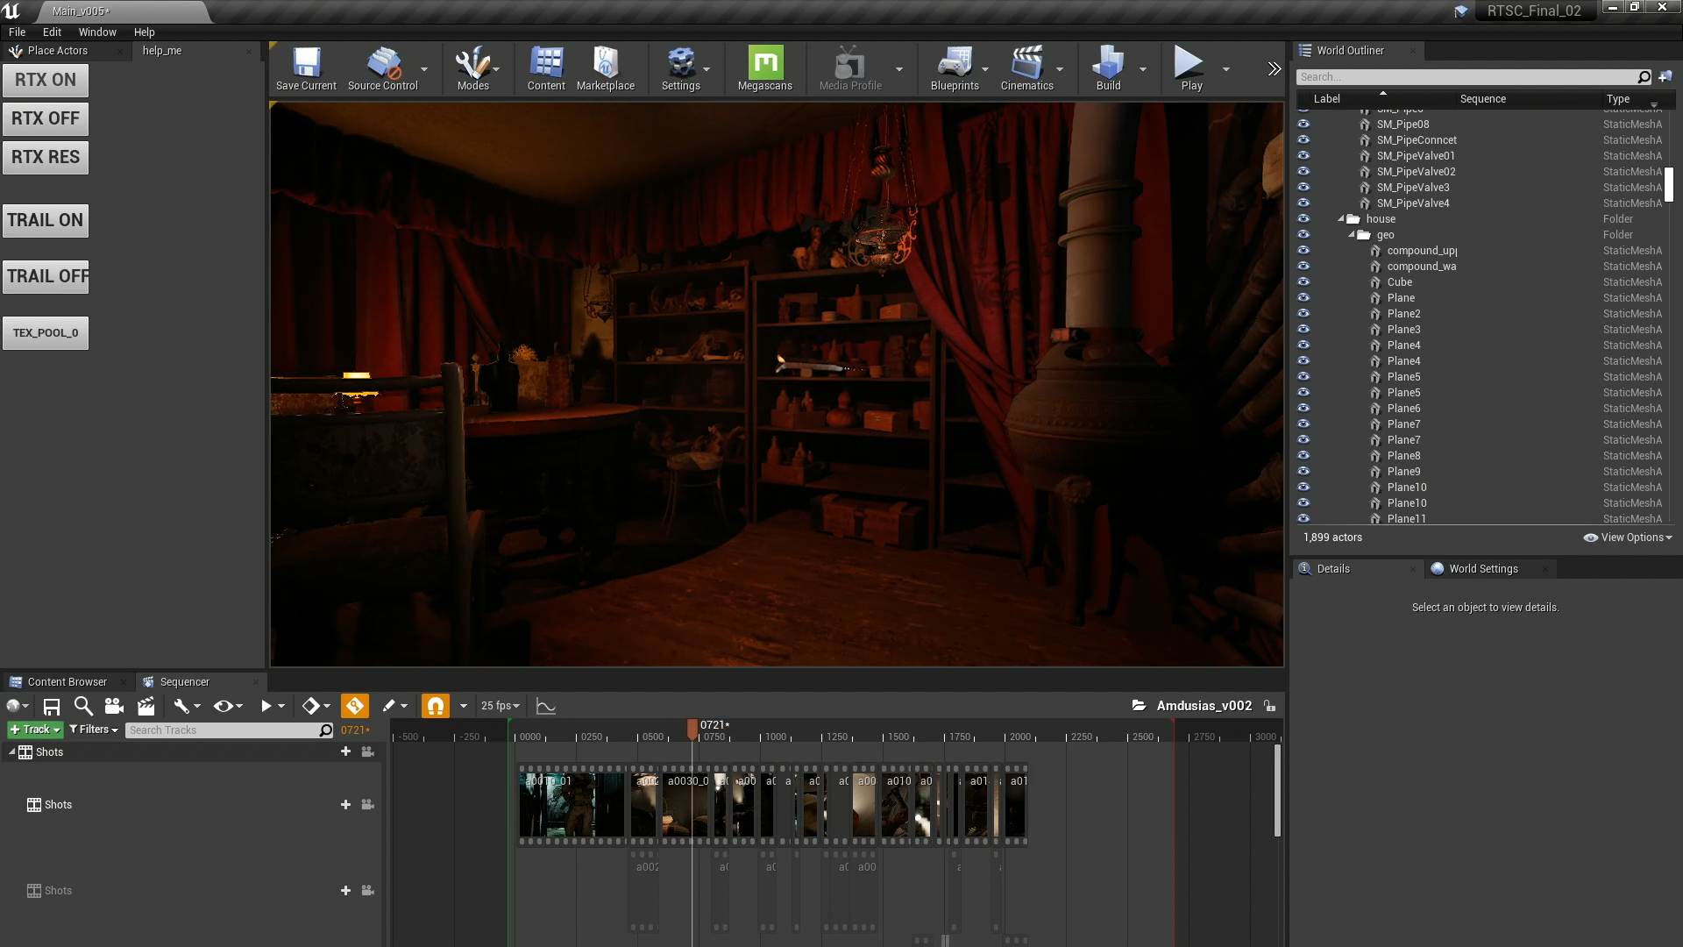Hide the SM_Pipe08 actor via its eye icon
1683x947 pixels.
(1303, 124)
